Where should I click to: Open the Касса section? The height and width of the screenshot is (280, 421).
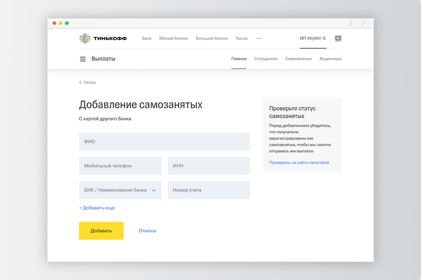click(x=241, y=38)
